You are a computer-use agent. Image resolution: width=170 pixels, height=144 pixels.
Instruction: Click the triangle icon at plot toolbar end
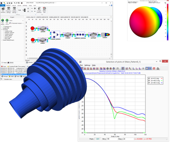pyautogui.click(x=158, y=68)
